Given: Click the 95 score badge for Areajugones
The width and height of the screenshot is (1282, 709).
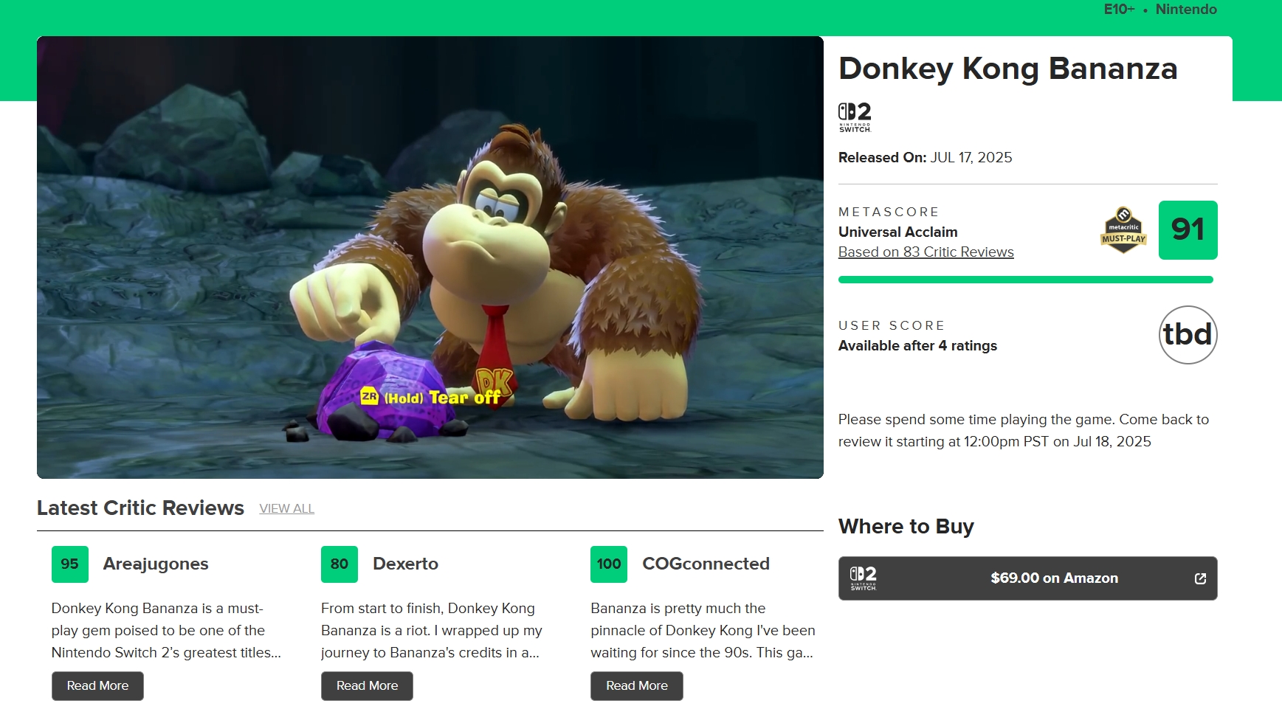Looking at the screenshot, I should click(70, 564).
